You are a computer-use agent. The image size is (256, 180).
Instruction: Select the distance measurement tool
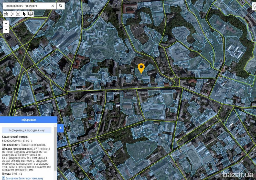tap(12, 14)
